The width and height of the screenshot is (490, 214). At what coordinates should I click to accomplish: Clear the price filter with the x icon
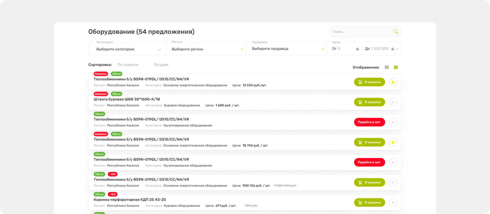click(x=397, y=49)
